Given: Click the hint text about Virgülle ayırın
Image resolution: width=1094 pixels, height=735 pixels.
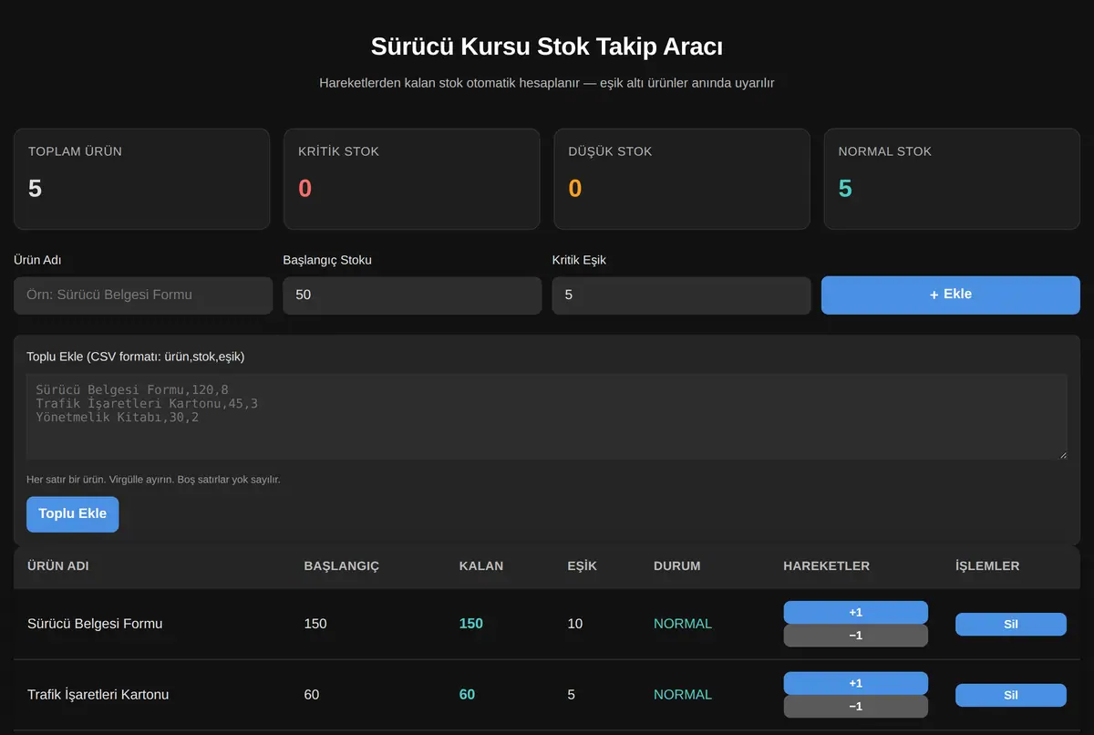Looking at the screenshot, I should [153, 480].
